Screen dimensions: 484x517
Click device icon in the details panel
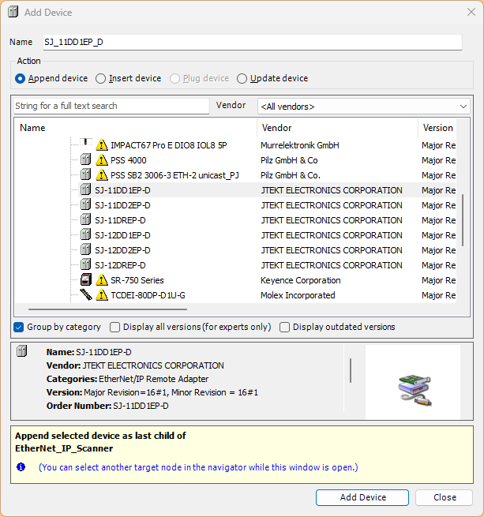[22, 350]
